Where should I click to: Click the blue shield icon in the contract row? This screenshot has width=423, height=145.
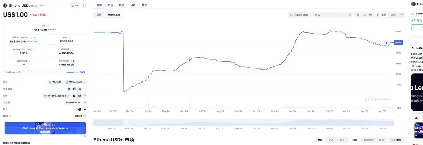pyautogui.click(x=74, y=96)
